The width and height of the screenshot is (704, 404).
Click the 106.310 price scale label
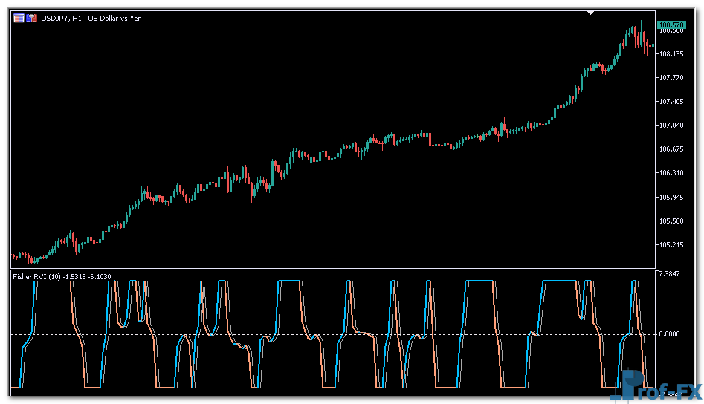coord(671,173)
